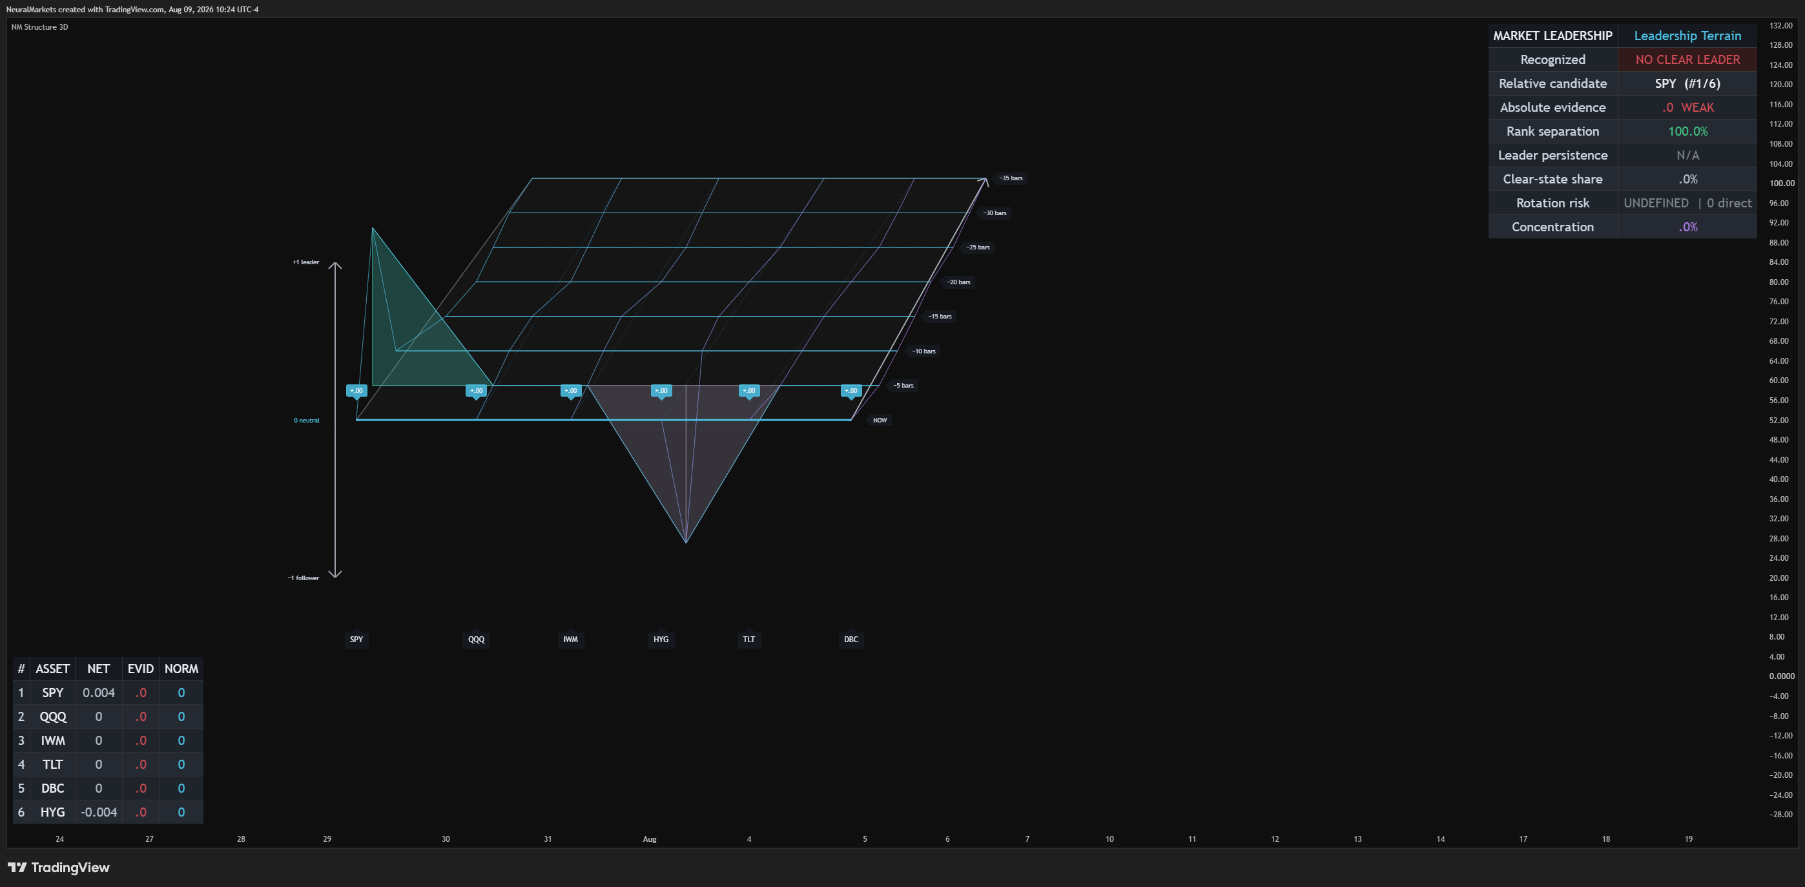Click the DBC asset label under the terrain
The image size is (1805, 887).
851,639
